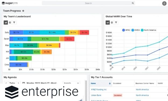Select Chris's $8.15k blue segment
168x101 pixels.
[x=19, y=65]
